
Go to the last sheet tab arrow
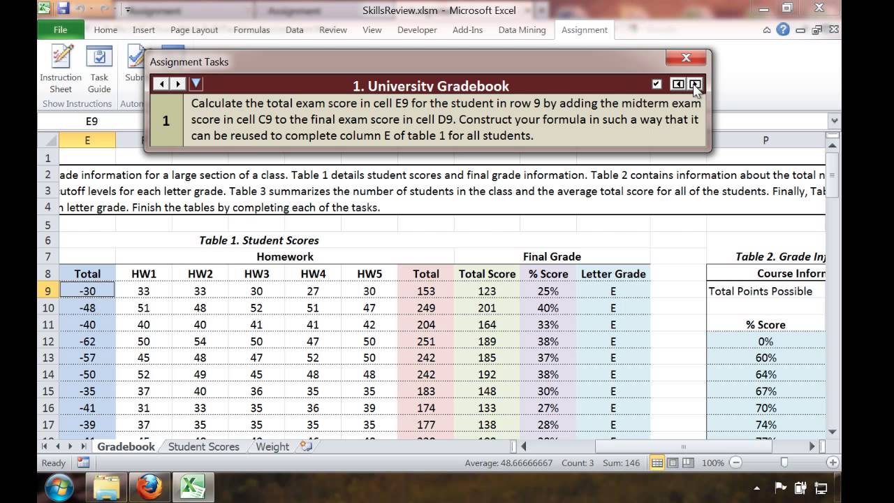(84, 446)
